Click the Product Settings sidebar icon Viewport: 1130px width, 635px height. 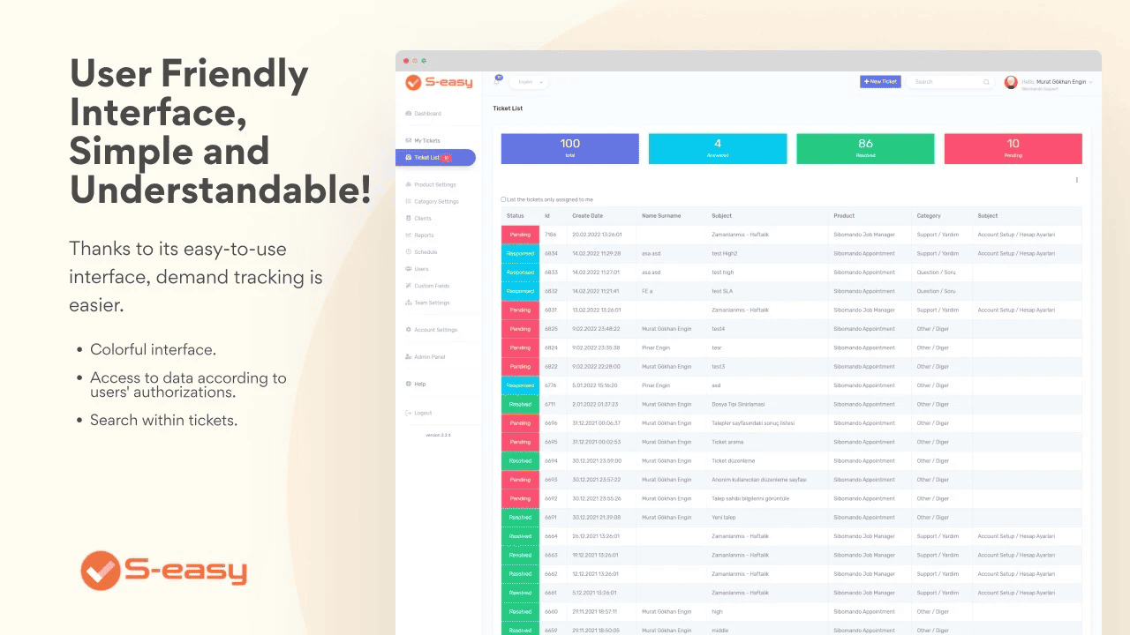pos(408,185)
